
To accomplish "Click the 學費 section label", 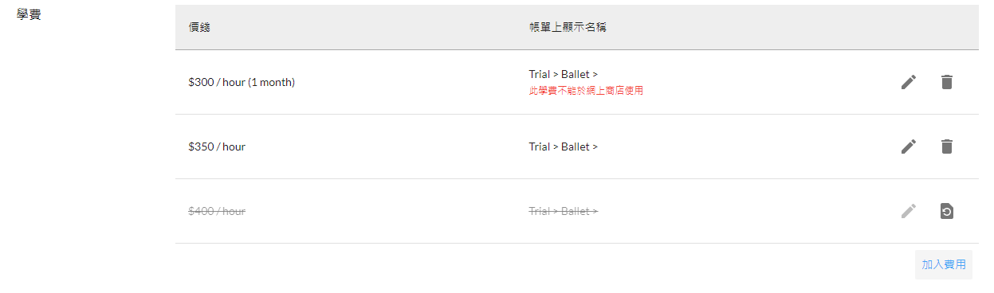I will click(29, 14).
